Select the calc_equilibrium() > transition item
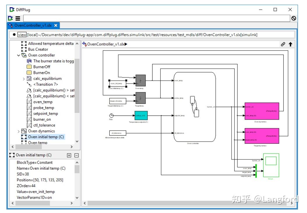 [x=54, y=90]
